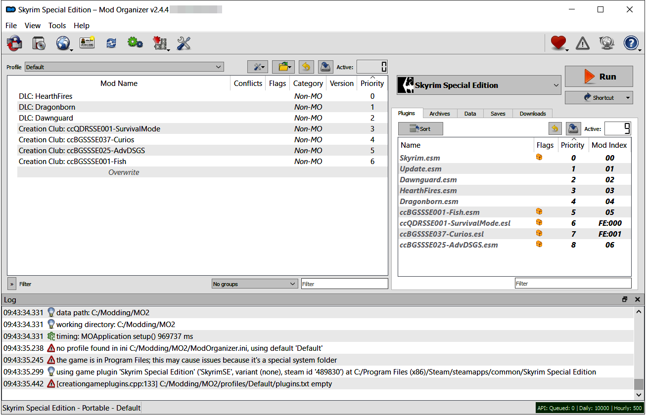Toggle ccBGSSSE001-Fish.esm plugin
Image resolution: width=646 pixels, height=416 pixels.
402,212
